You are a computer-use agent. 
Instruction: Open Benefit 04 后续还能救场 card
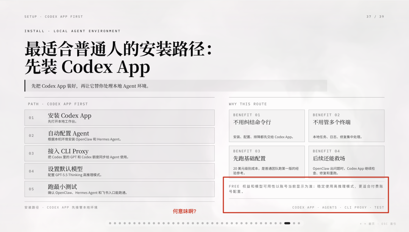click(347, 161)
